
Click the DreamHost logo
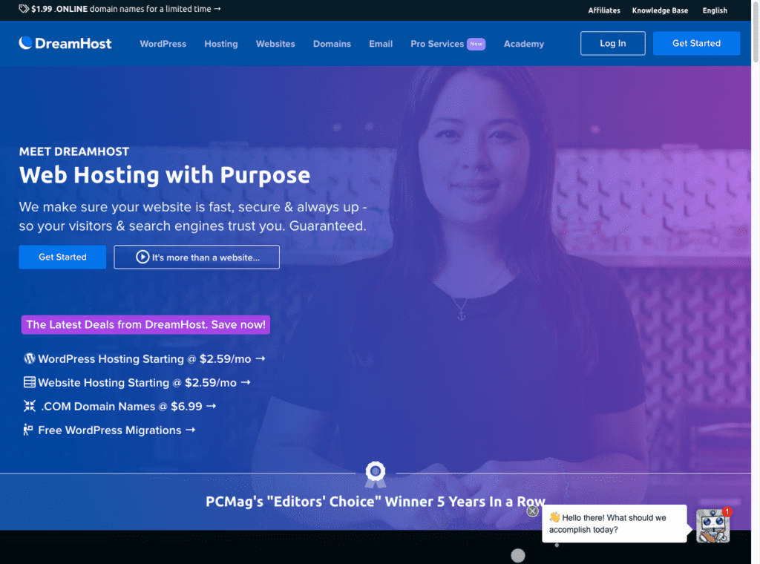click(x=65, y=43)
